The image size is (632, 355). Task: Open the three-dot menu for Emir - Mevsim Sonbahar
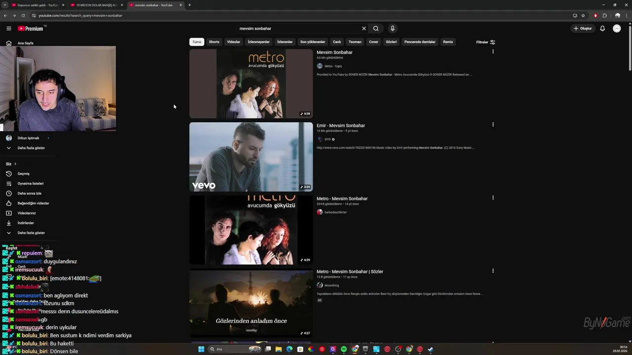click(493, 125)
